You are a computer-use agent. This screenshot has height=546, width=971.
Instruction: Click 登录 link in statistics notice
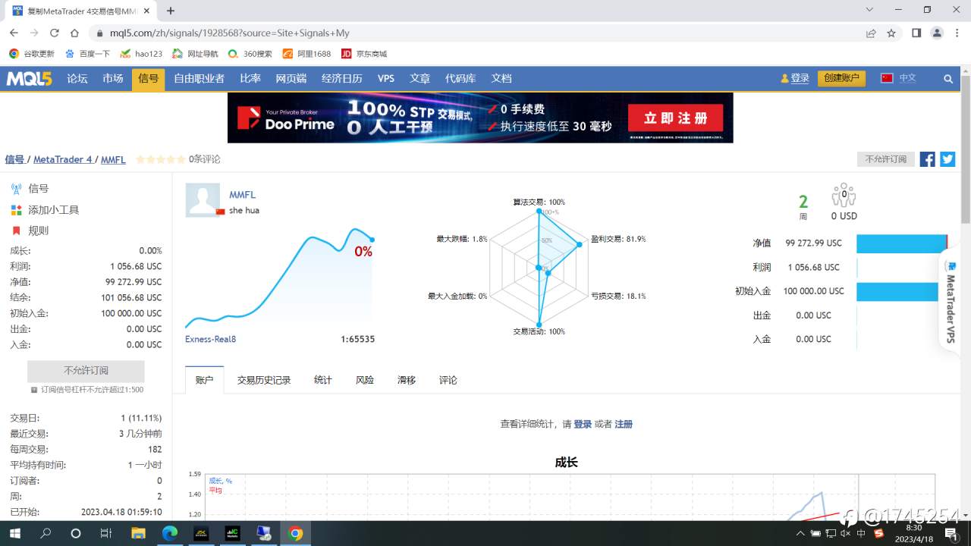coord(583,424)
